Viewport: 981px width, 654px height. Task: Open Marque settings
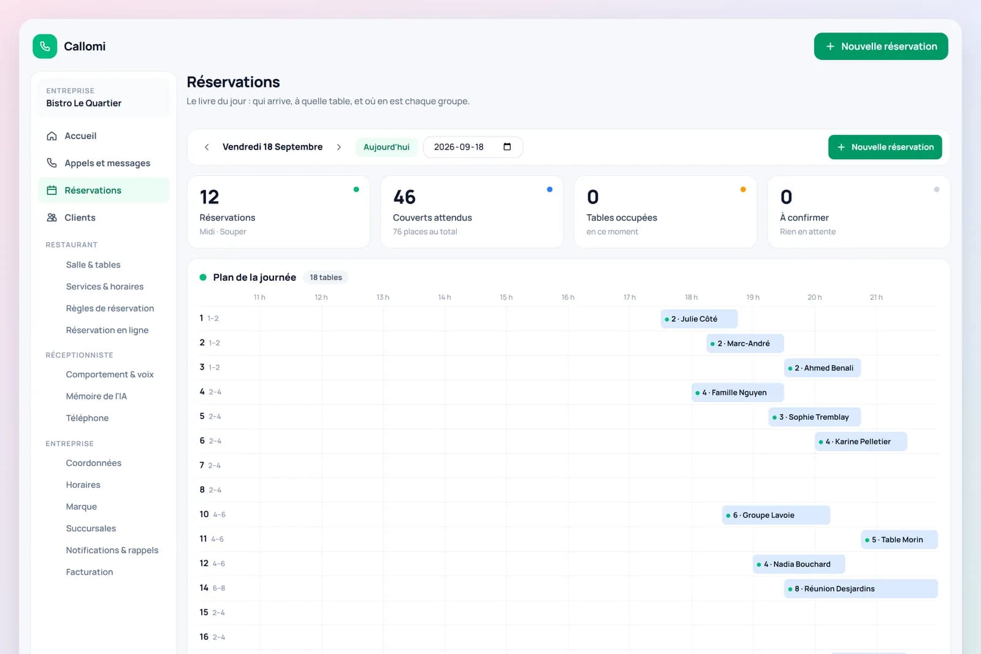click(x=82, y=507)
